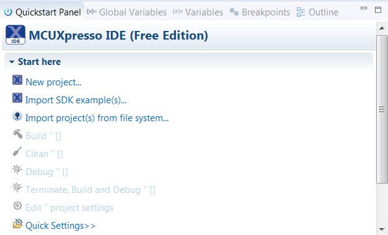Image resolution: width=388 pixels, height=235 pixels.
Task: Open the New project... link
Action: 53,82
